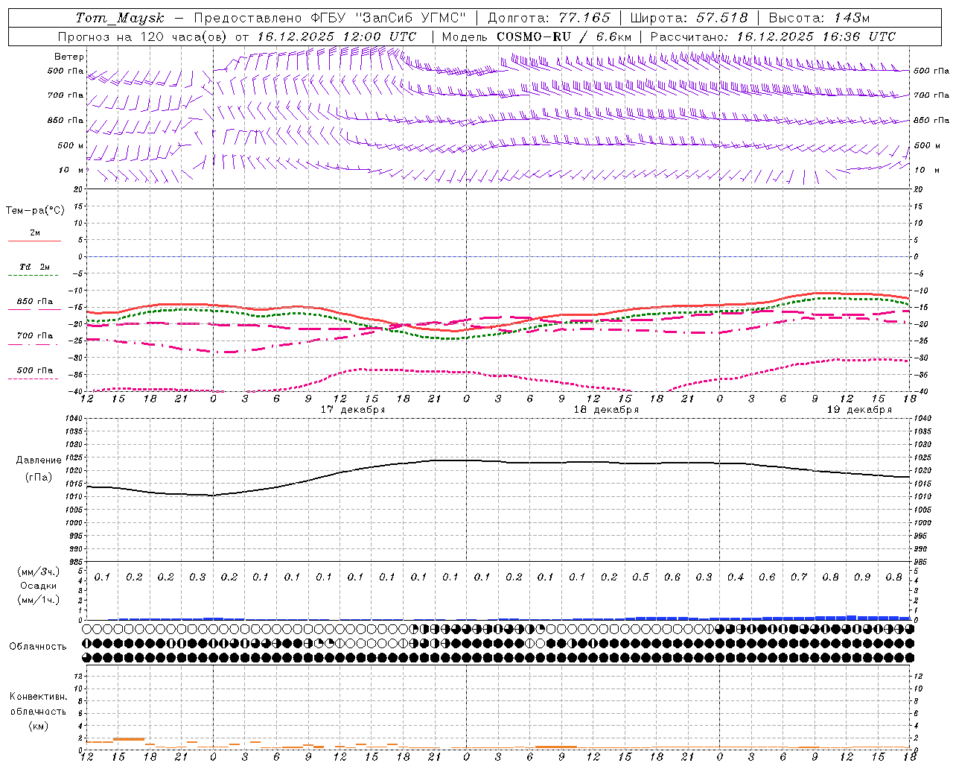Click the Конвективн. convective cloud label
Viewport: 953px width, 763px height.
39,697
